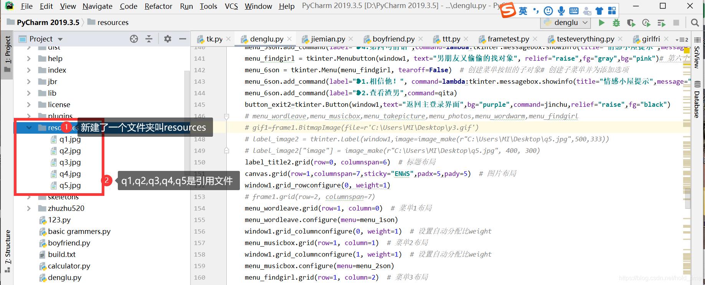The width and height of the screenshot is (705, 285).
Task: Collapse the resources folder
Action: (29, 128)
